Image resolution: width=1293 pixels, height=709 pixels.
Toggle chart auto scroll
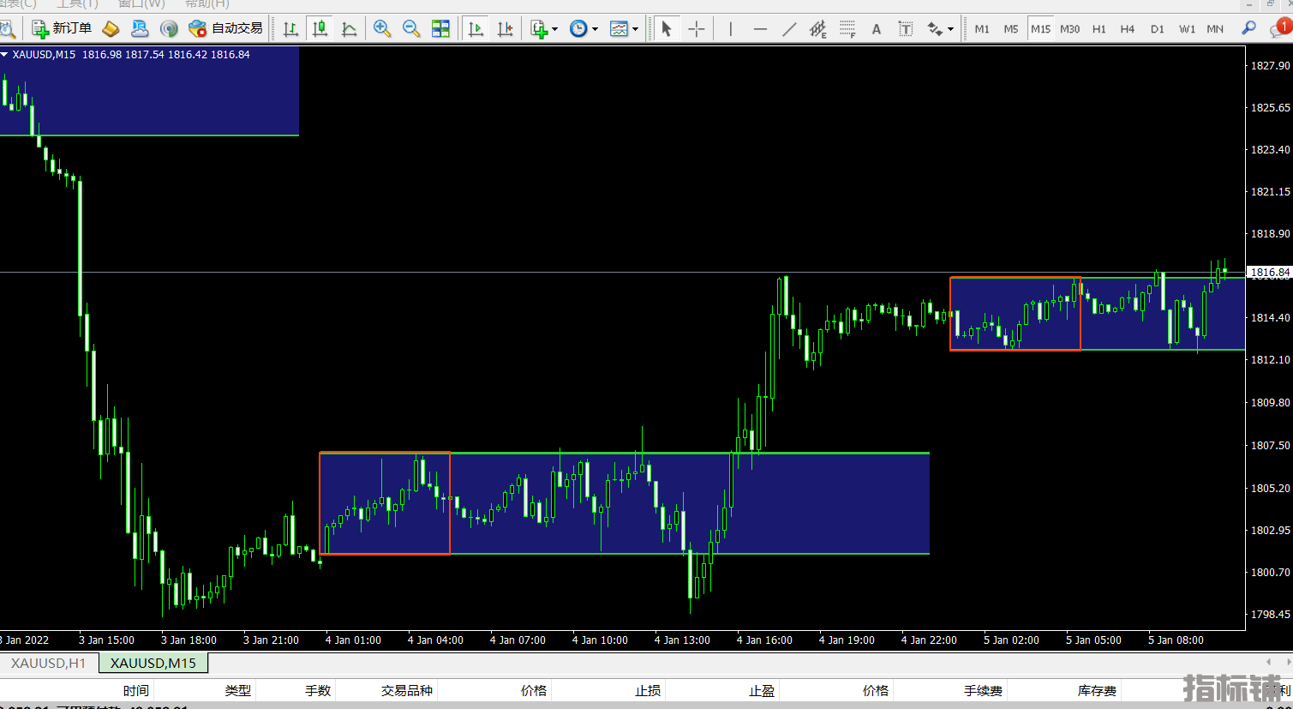[x=476, y=28]
